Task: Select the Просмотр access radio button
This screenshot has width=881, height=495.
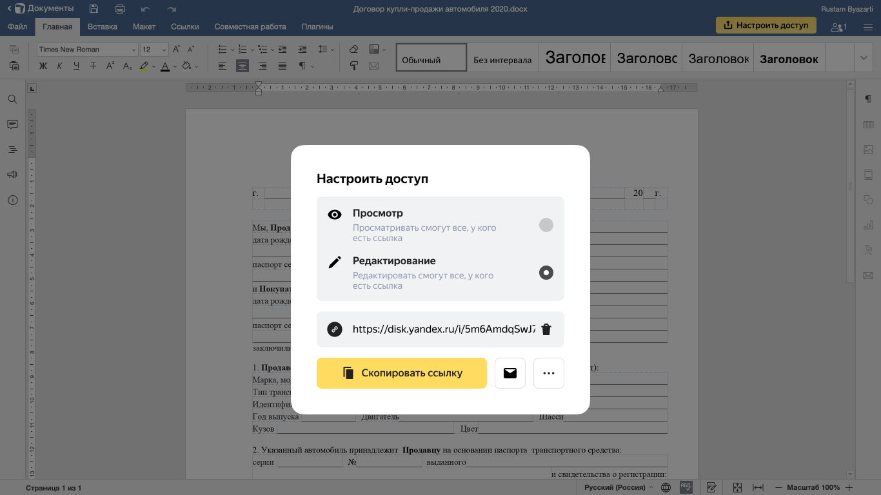Action: coord(546,225)
